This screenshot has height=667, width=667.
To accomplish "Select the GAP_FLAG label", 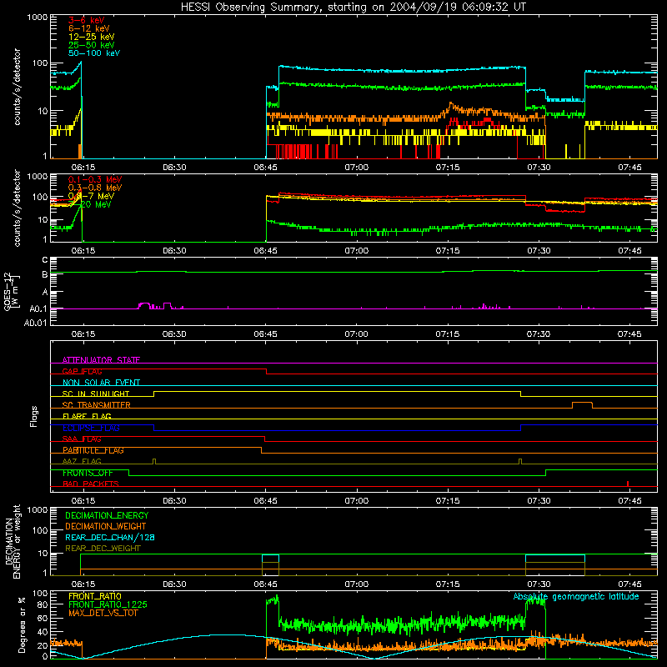I will pyautogui.click(x=82, y=371).
